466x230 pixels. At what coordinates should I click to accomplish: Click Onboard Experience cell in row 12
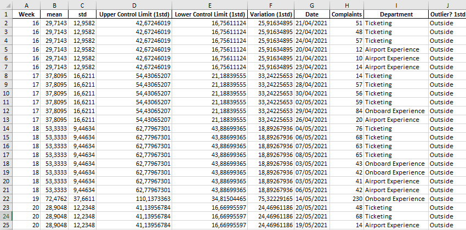396,111
